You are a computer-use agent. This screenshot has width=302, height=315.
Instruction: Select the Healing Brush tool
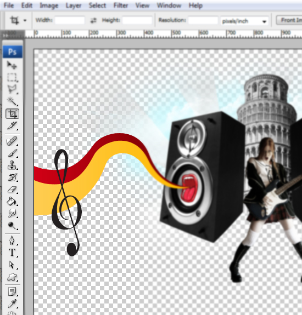pyautogui.click(x=12, y=141)
